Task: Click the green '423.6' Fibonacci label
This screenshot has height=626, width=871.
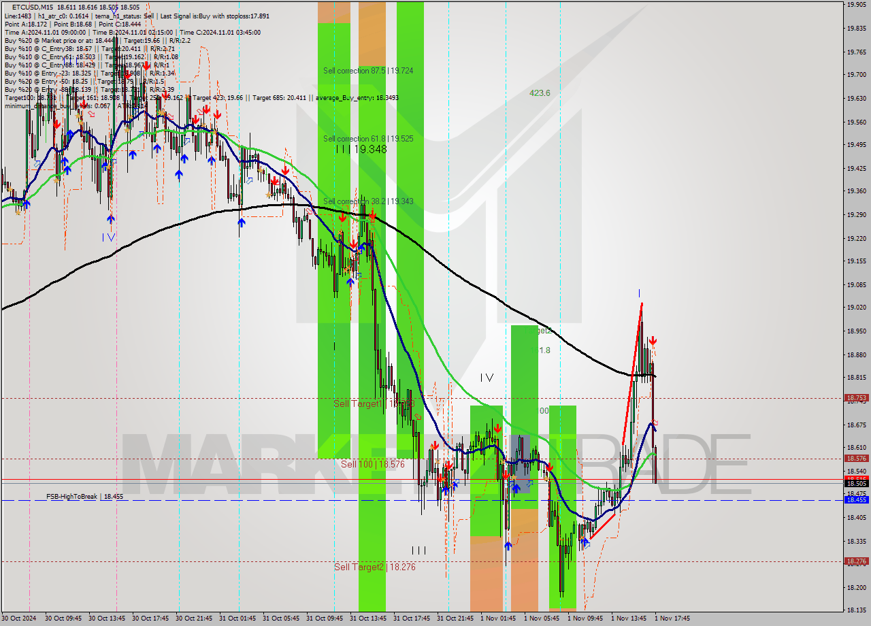Action: click(540, 93)
